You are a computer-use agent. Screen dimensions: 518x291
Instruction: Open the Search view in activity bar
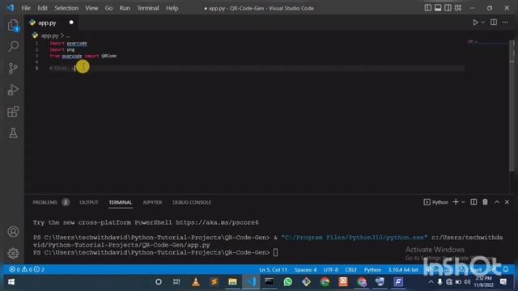coord(13,46)
